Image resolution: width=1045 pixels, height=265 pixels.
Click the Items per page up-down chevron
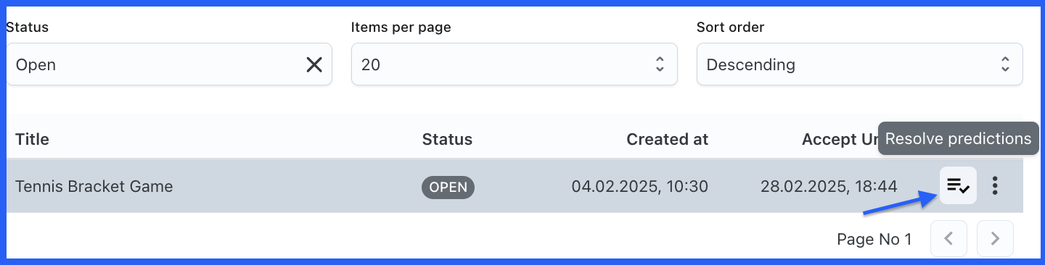[660, 64]
